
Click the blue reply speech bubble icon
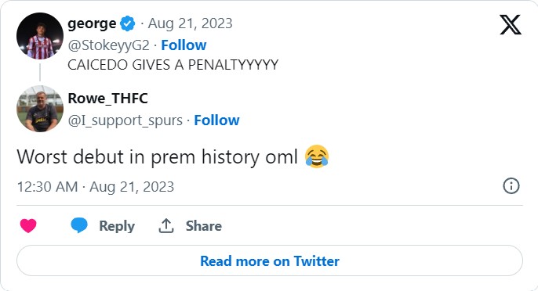pyautogui.click(x=79, y=225)
